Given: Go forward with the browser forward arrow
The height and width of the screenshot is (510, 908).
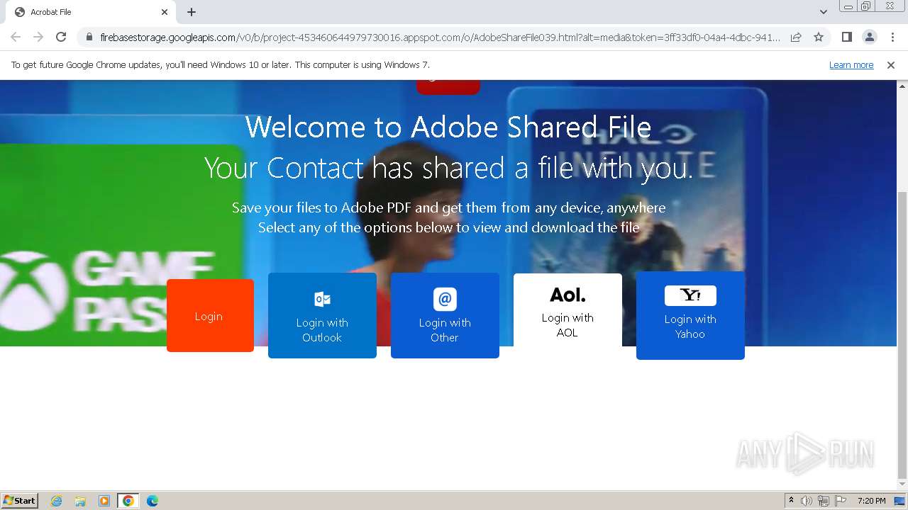Looking at the screenshot, I should 38,37.
